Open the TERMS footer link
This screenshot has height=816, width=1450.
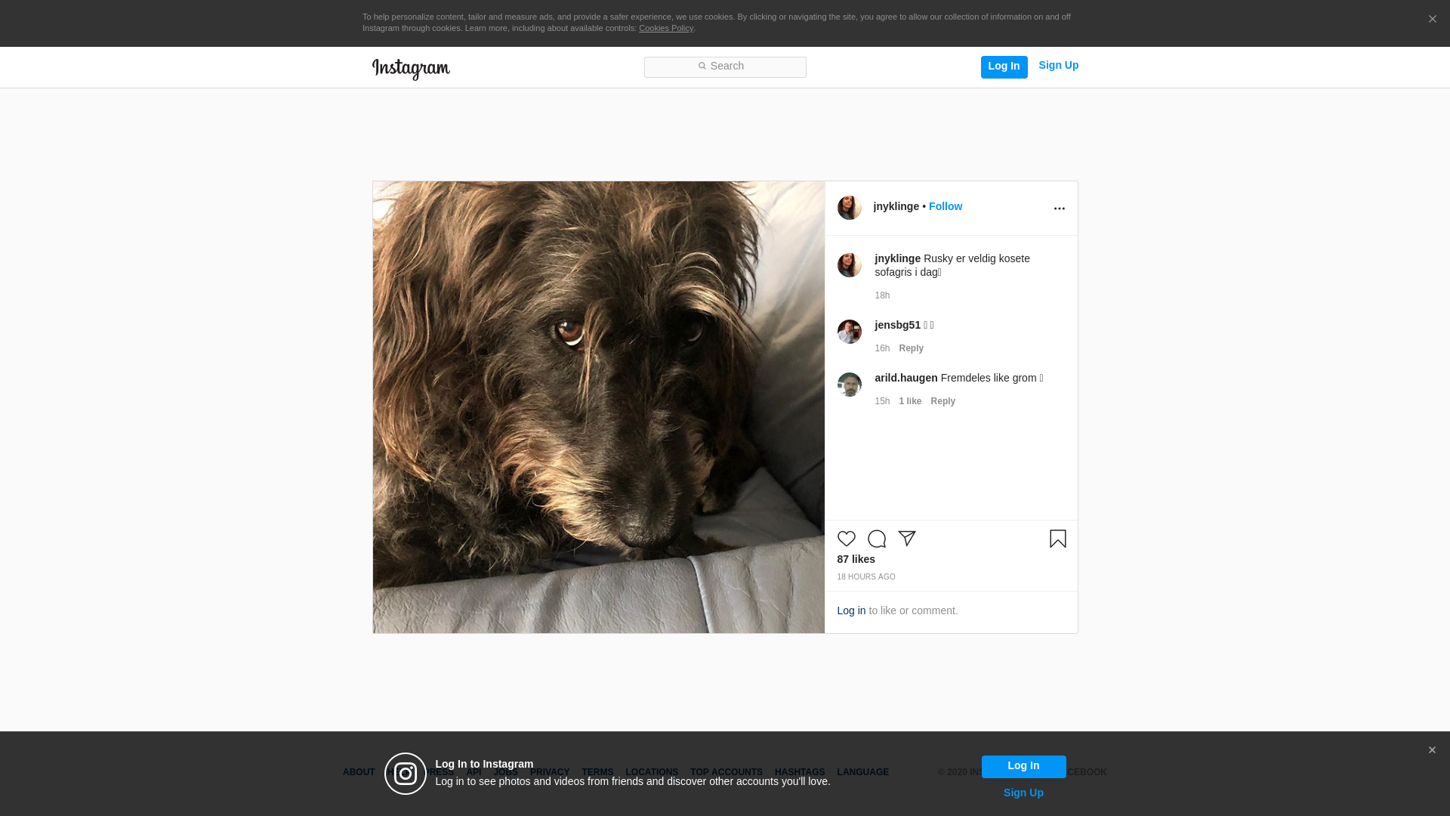(x=597, y=772)
